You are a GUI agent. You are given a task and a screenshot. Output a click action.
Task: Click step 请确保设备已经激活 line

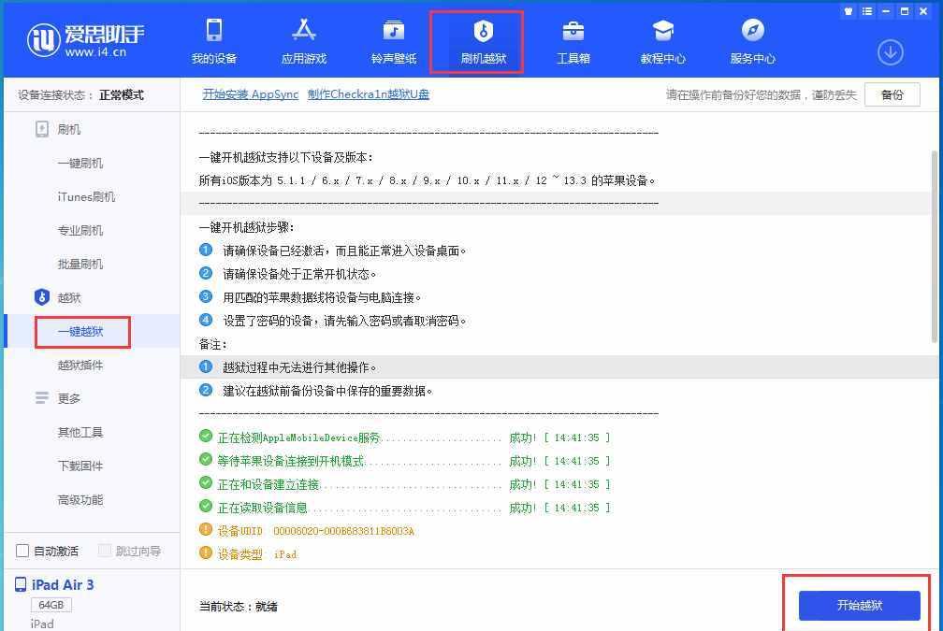[x=333, y=251]
